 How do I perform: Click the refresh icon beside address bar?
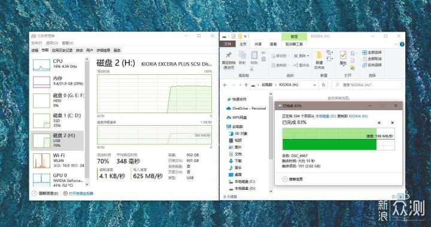[x=323, y=85]
